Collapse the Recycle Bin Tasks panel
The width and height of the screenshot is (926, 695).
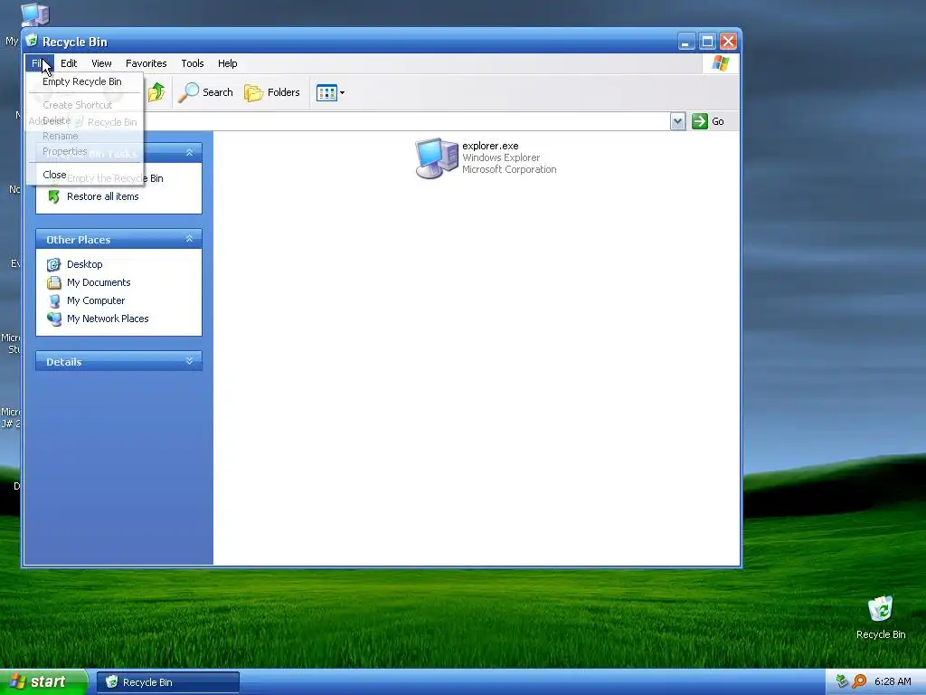tap(190, 152)
